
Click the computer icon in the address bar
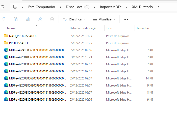click(15, 7)
